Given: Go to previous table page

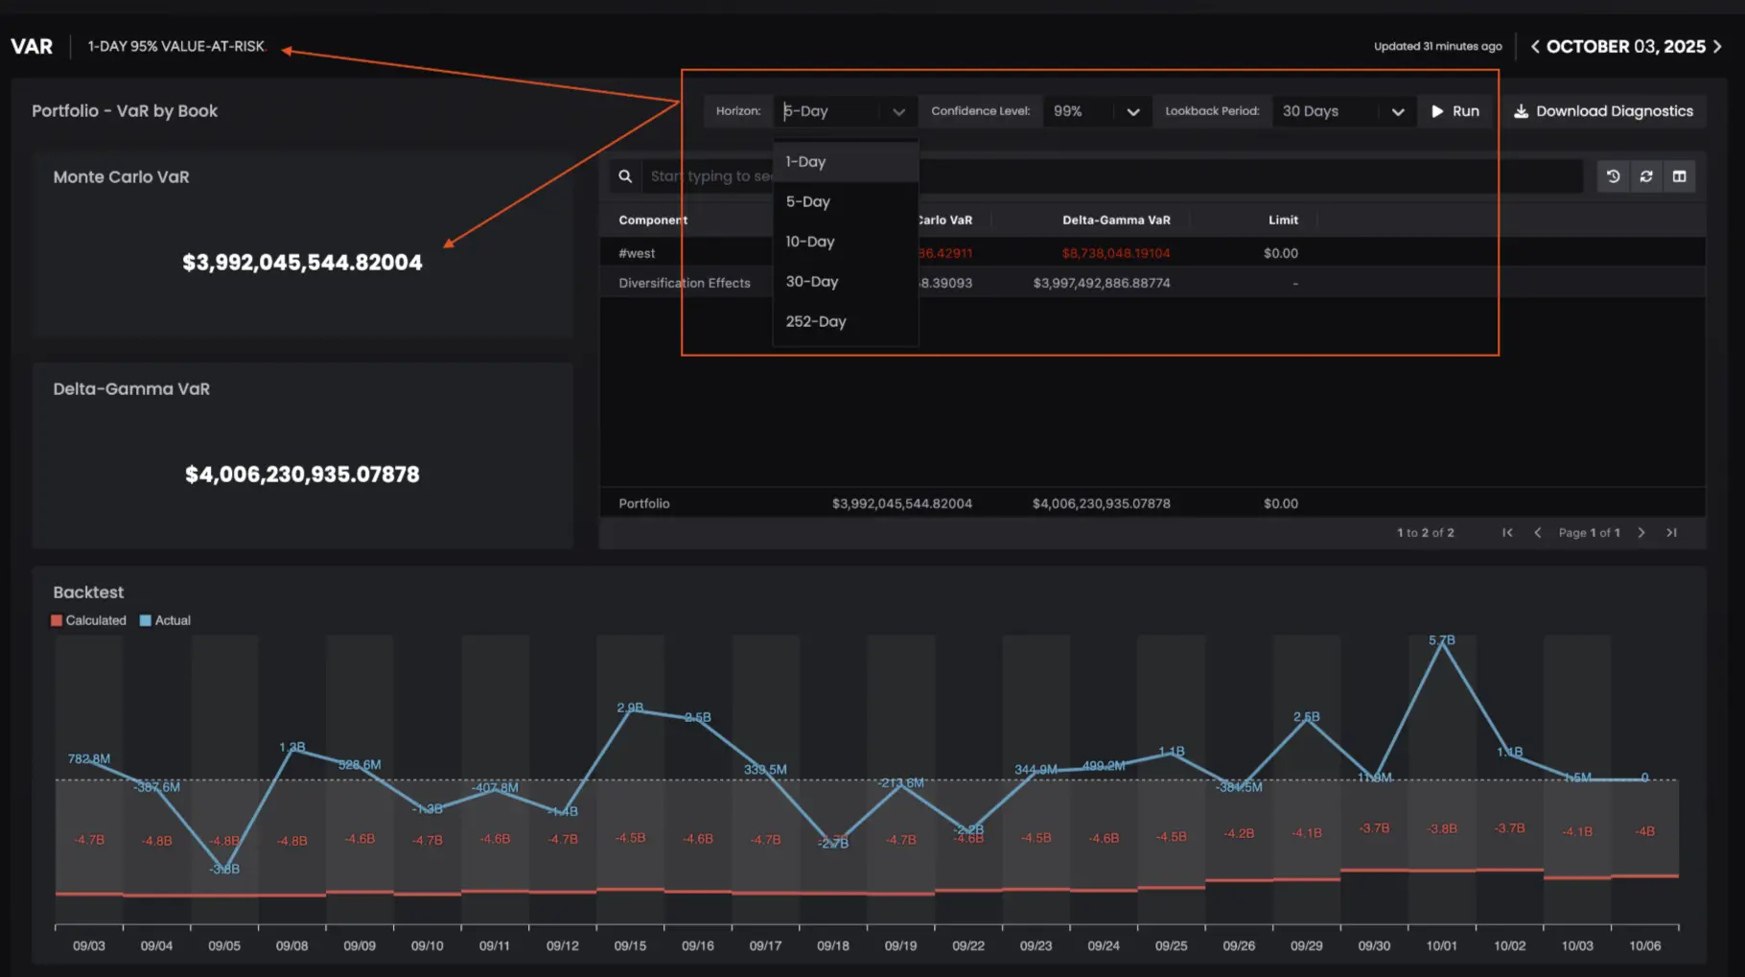Looking at the screenshot, I should (1538, 533).
